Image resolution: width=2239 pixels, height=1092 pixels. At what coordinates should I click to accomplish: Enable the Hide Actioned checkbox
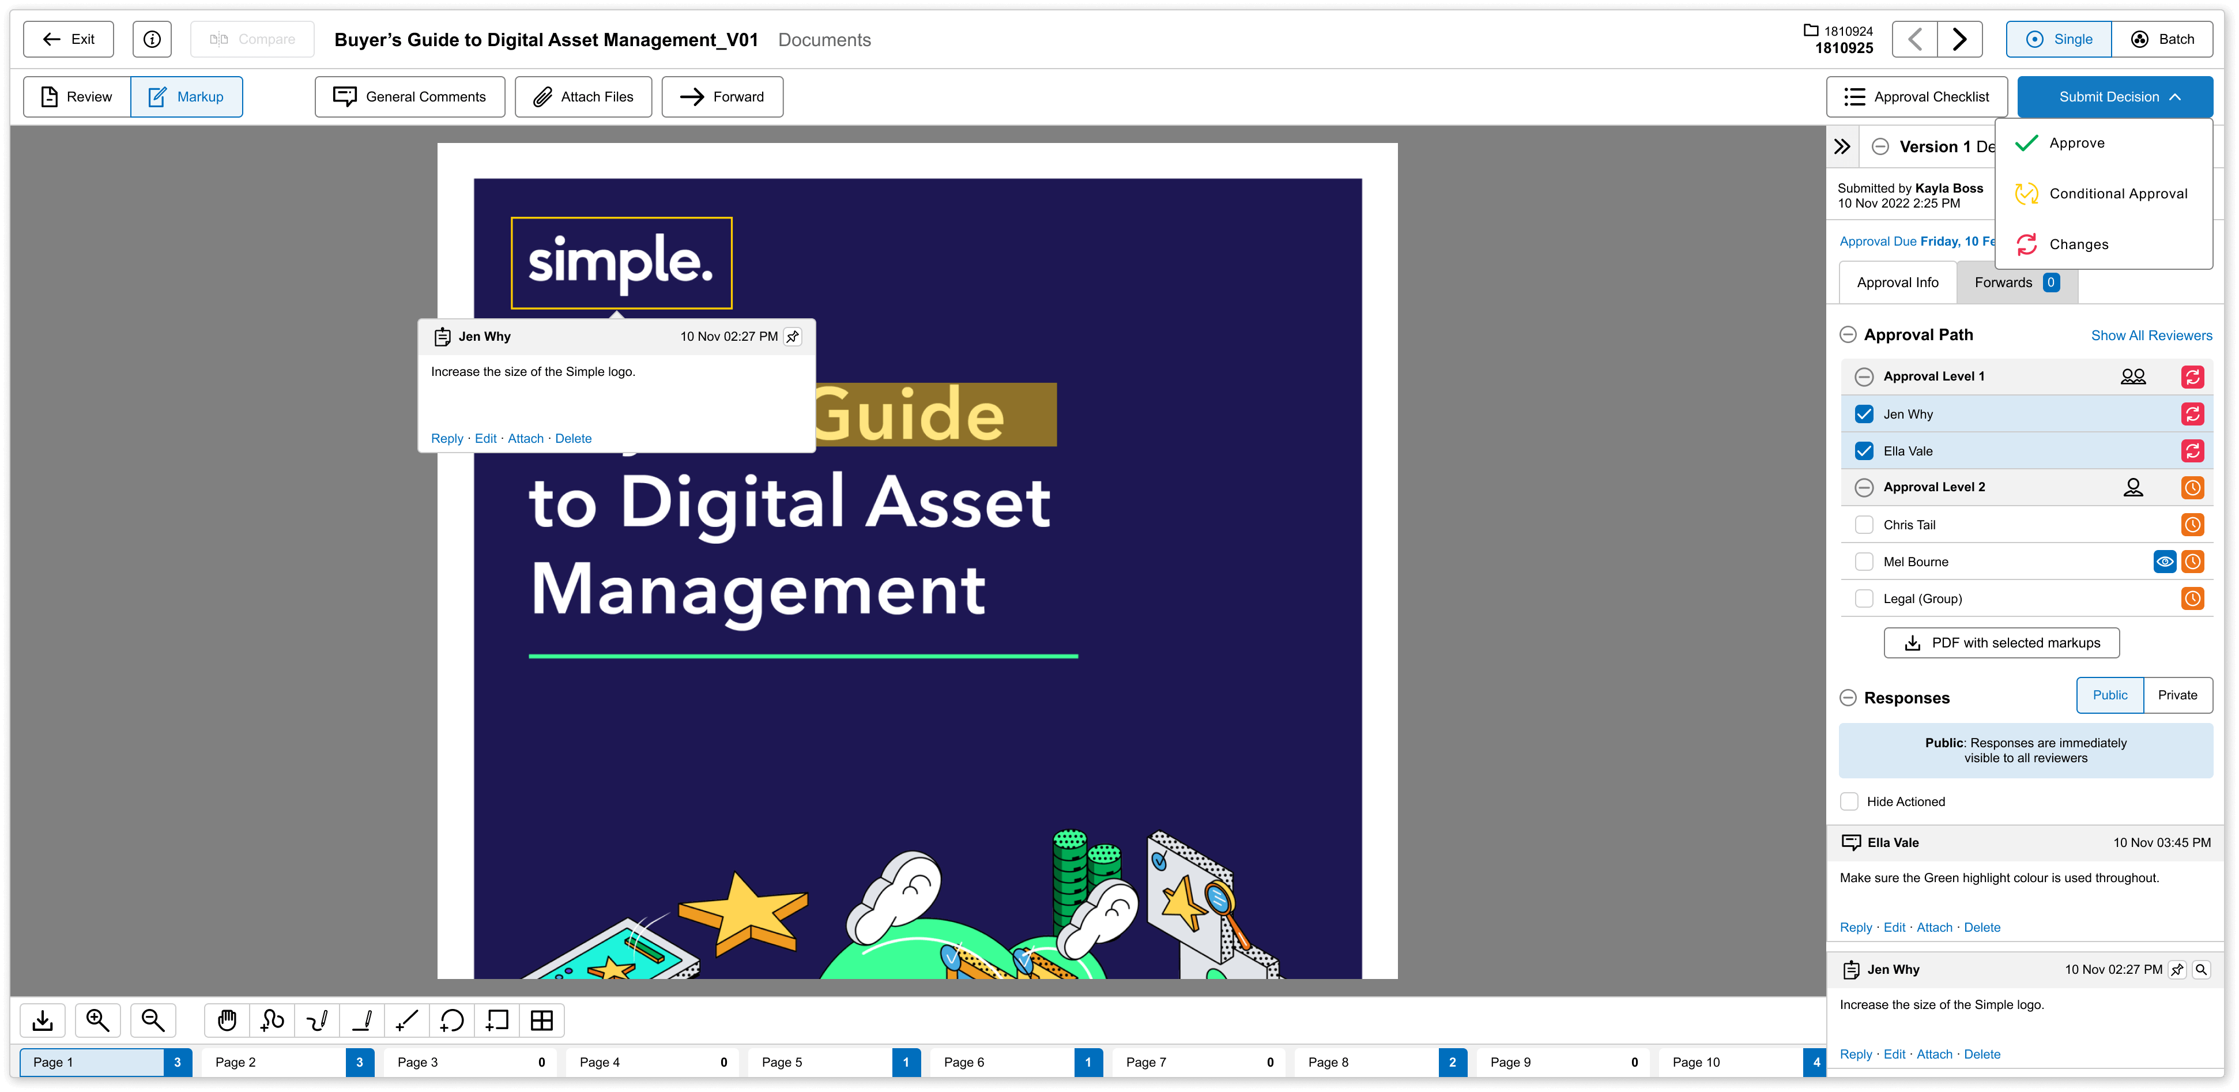coord(1850,801)
